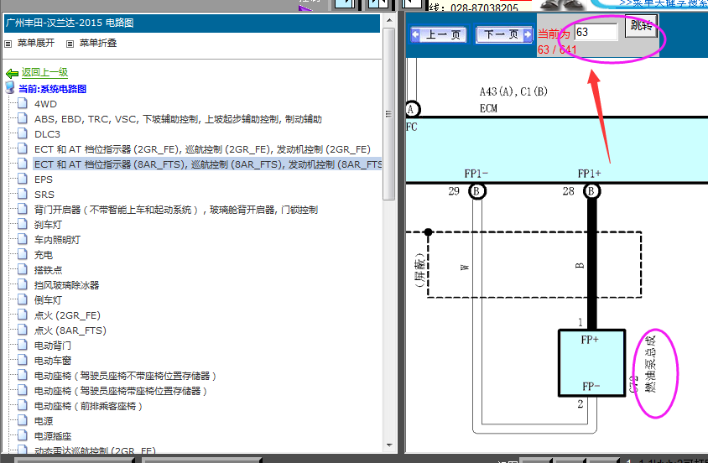Select ECT 和 AT 档位指示器 (2GR_FE) entry
The image size is (708, 463).
[x=201, y=149]
